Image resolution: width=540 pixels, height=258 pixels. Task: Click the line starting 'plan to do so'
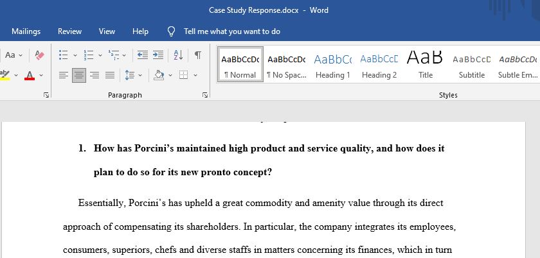pyautogui.click(x=183, y=172)
